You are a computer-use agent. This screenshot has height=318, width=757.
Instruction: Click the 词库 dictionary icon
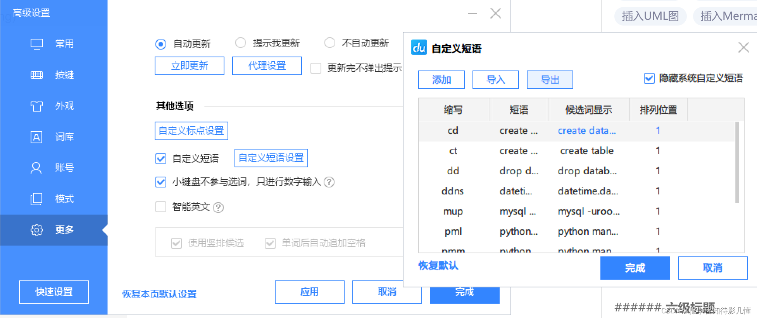(36, 137)
